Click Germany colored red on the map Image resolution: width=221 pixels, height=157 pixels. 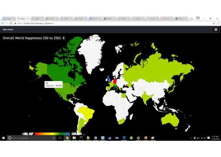point(115,81)
